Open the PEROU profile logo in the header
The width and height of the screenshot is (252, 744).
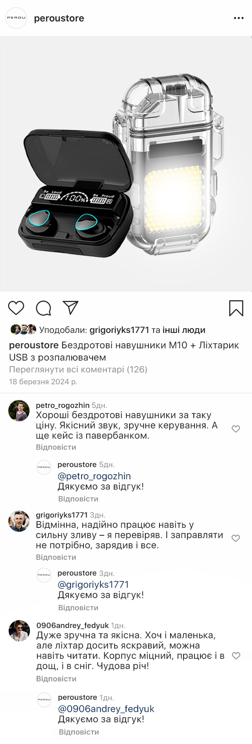tap(17, 19)
